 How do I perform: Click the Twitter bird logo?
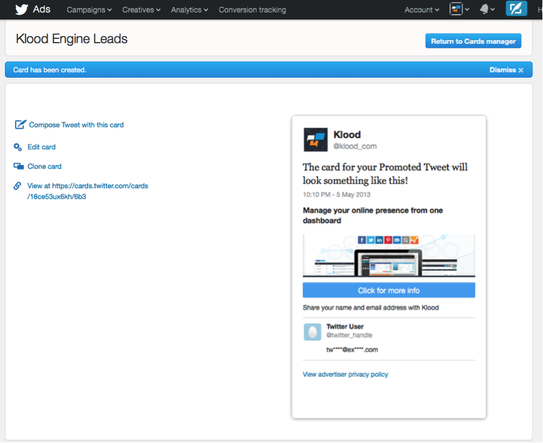tap(21, 9)
